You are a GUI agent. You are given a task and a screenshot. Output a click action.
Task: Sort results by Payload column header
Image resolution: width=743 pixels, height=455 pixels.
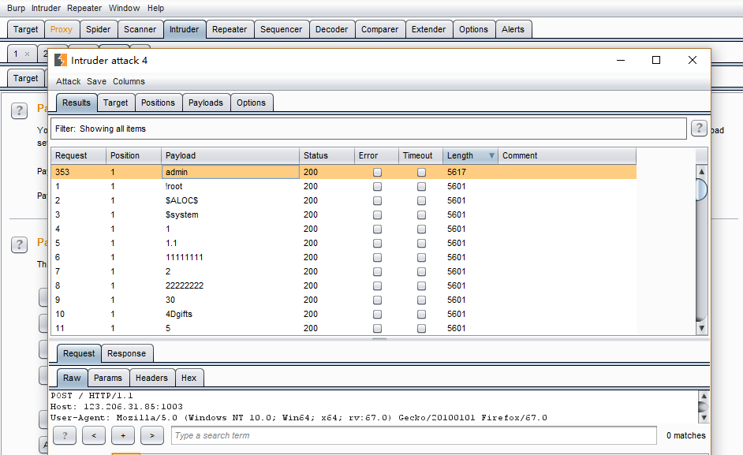(230, 155)
